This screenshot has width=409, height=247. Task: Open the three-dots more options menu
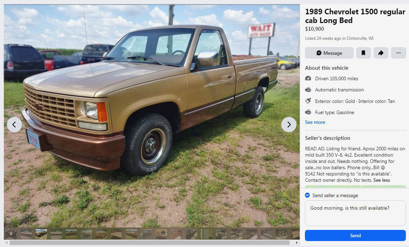(398, 53)
